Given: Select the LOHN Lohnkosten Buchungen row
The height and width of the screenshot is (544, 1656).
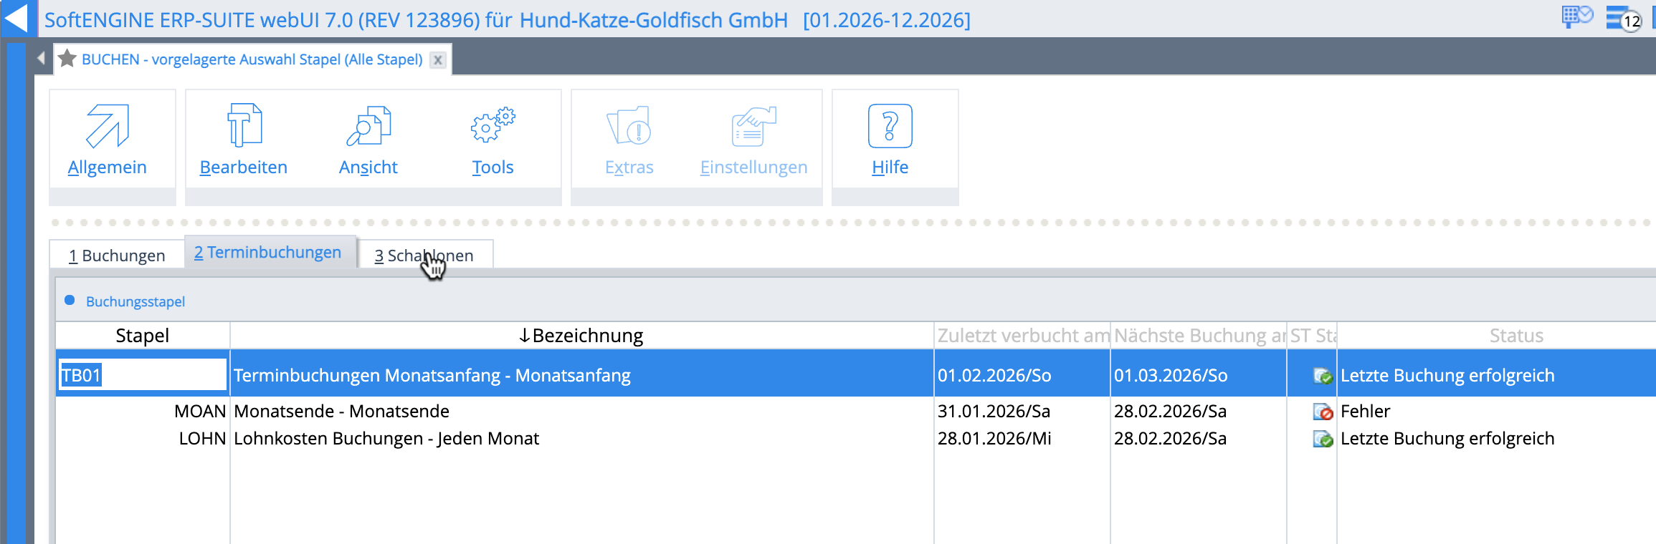Looking at the screenshot, I should 386,439.
